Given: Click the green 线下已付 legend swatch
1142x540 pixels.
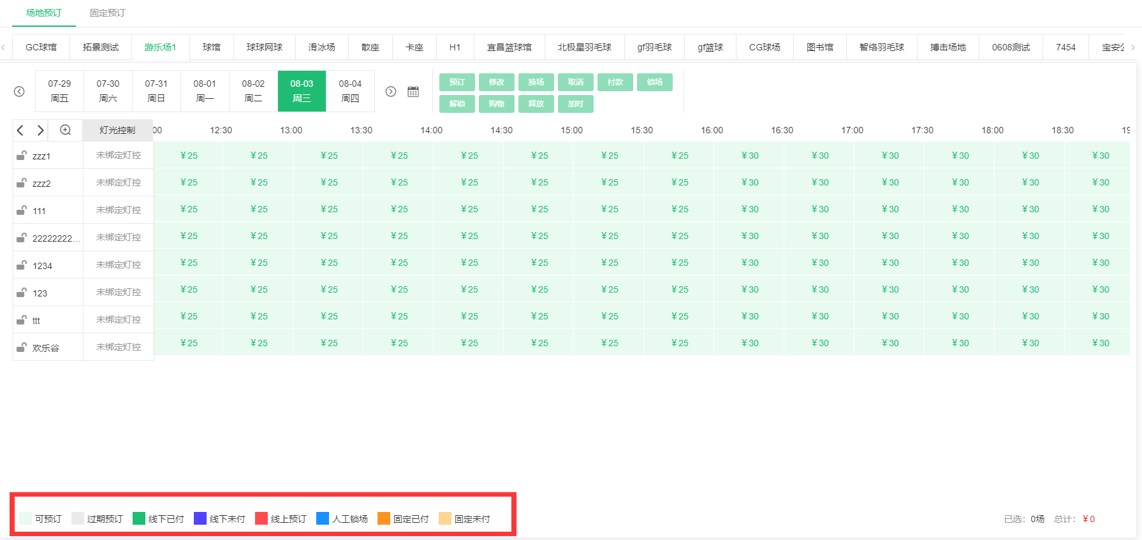Looking at the screenshot, I should (139, 518).
